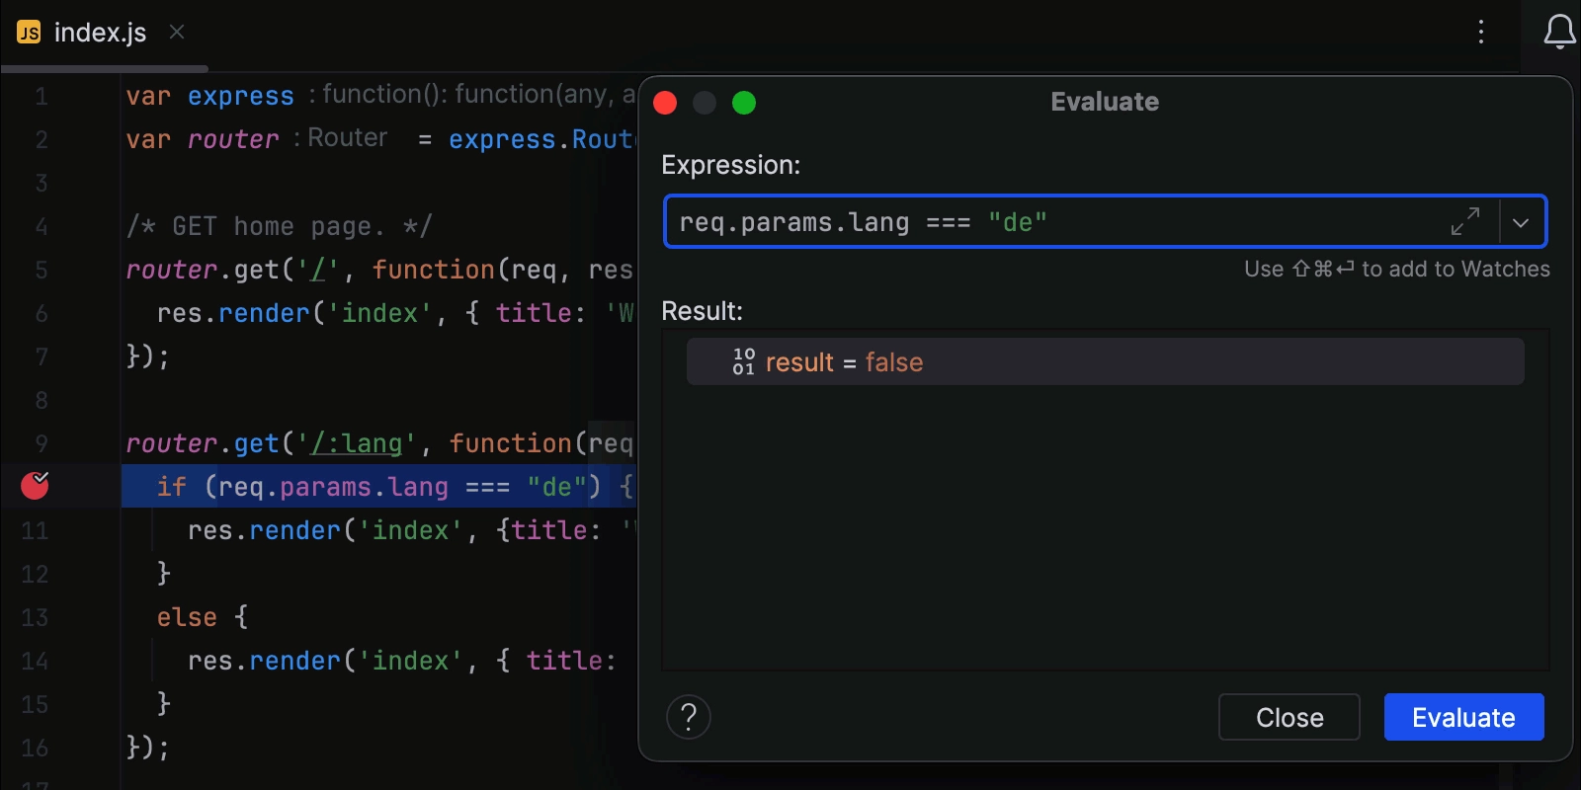Image resolution: width=1581 pixels, height=790 pixels.
Task: Open the notifications bell
Action: (1559, 32)
